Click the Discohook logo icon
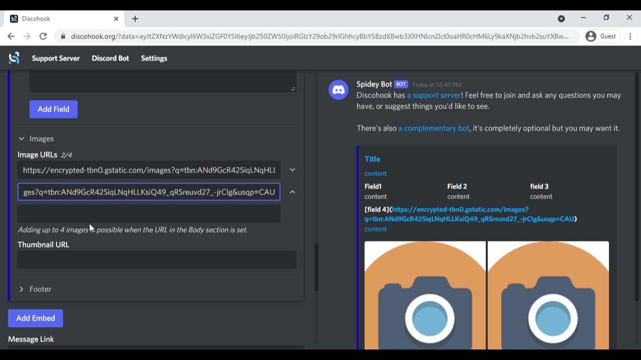The image size is (641, 360). (x=14, y=58)
